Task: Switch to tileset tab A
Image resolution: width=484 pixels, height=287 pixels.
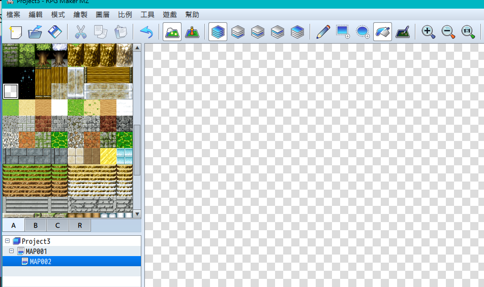Action: point(14,226)
